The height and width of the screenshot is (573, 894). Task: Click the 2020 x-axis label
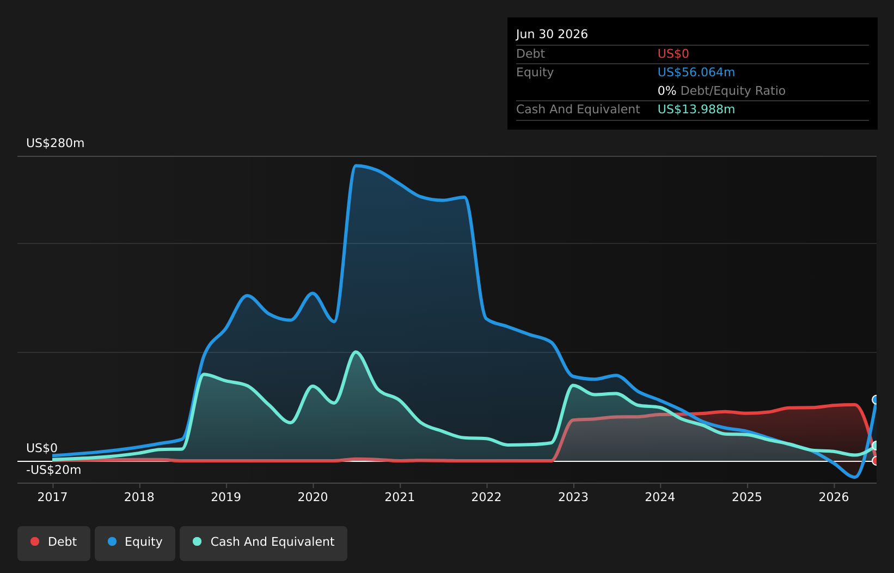click(x=313, y=497)
